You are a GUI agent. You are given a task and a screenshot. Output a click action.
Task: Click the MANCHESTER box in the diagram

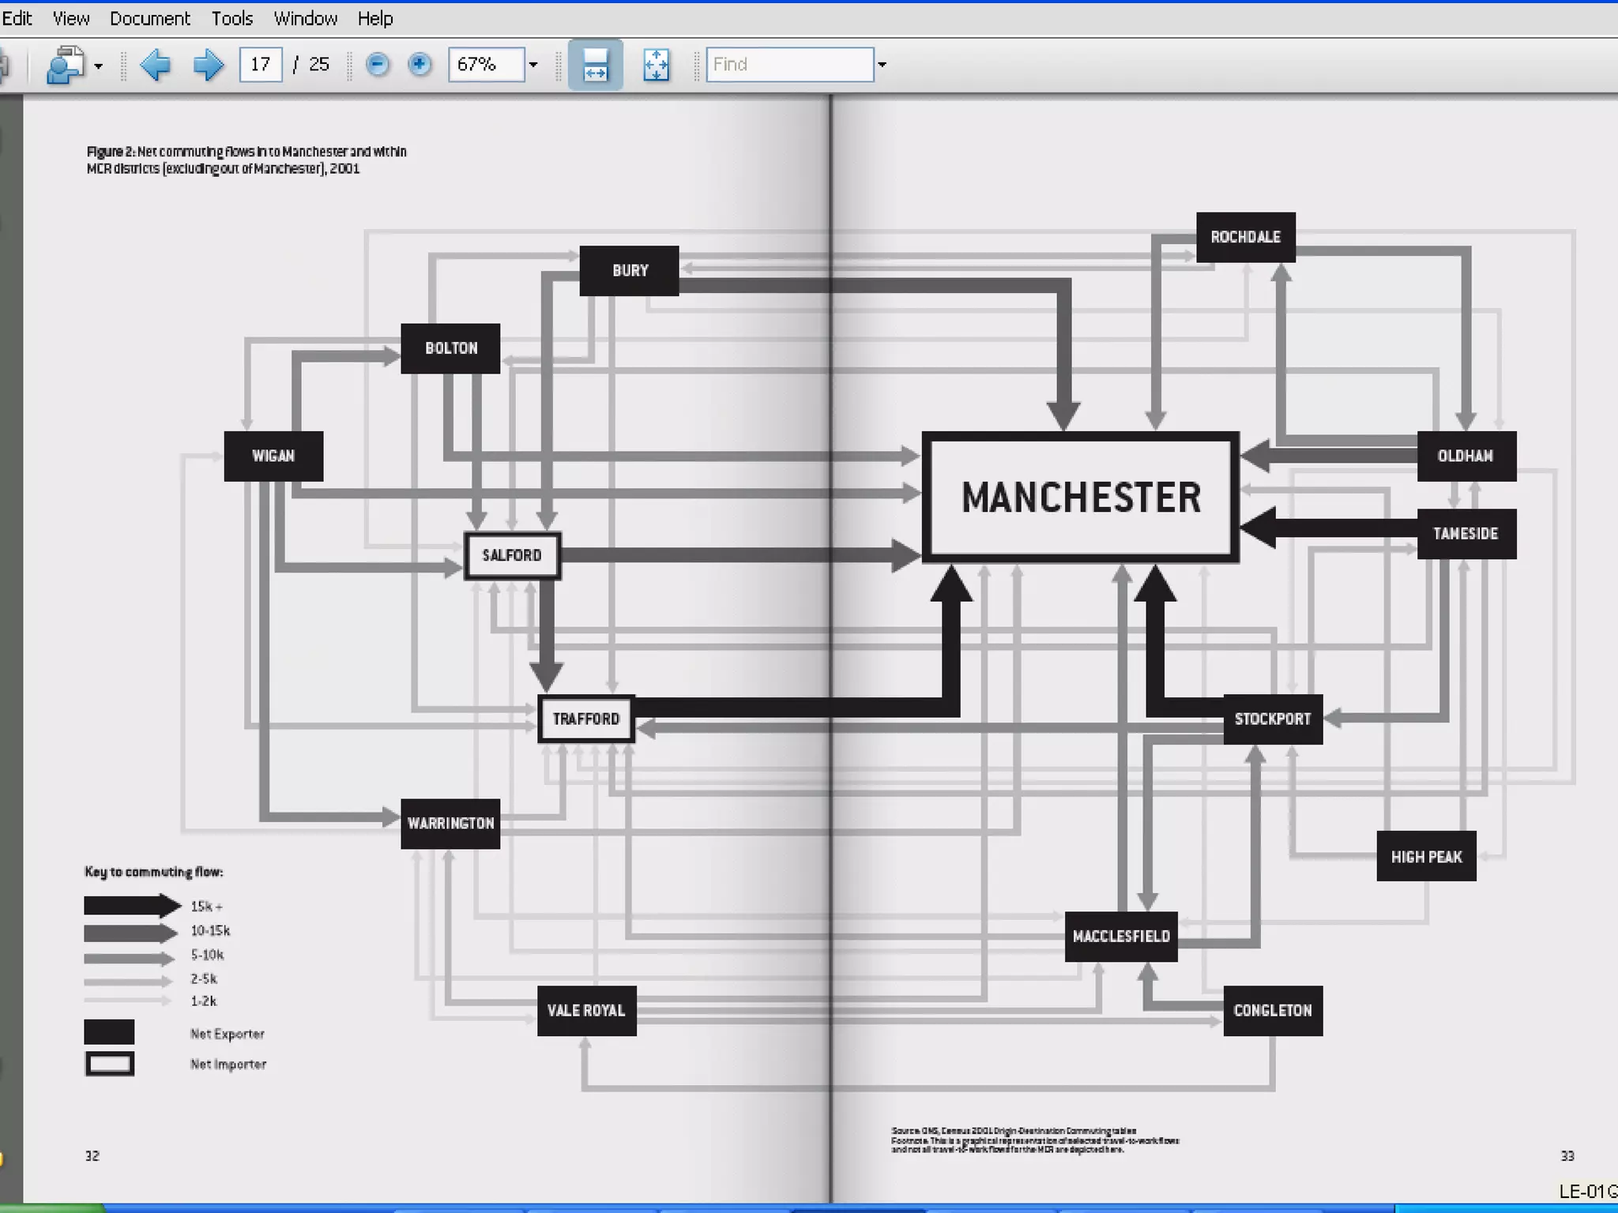[1080, 498]
